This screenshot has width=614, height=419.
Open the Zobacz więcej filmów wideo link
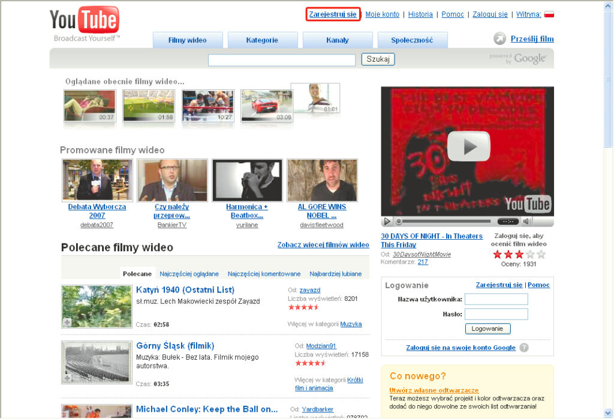[323, 245]
